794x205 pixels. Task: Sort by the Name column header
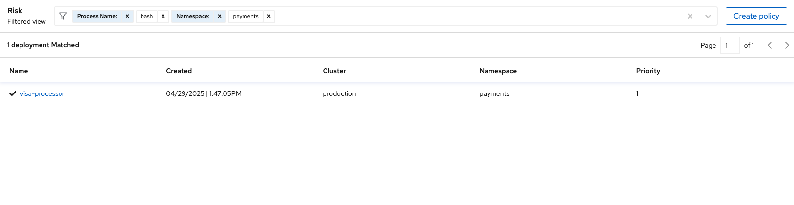click(x=19, y=71)
